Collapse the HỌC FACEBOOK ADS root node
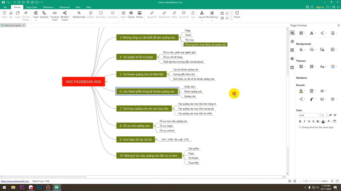341x191 pixels. [x=106, y=82]
